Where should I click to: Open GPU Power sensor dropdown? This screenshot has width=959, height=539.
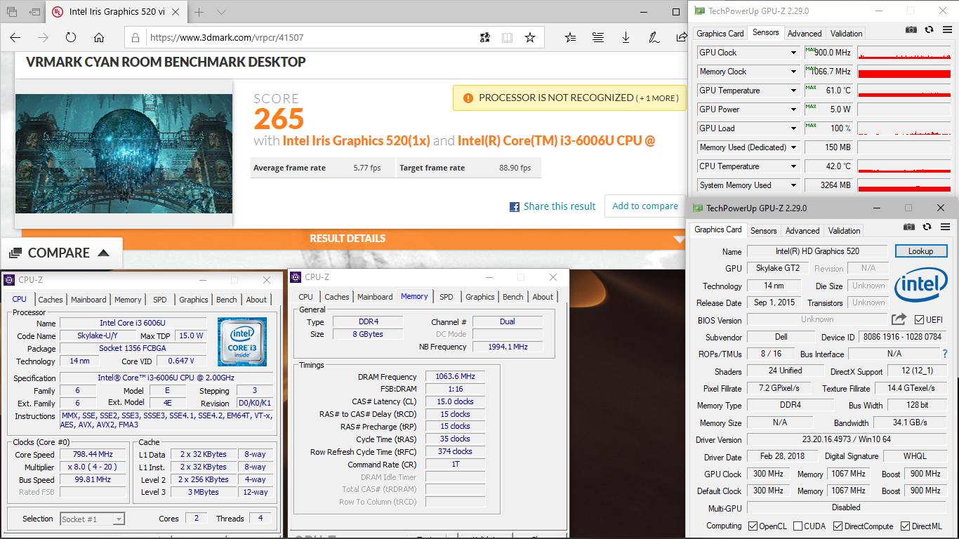(x=794, y=109)
